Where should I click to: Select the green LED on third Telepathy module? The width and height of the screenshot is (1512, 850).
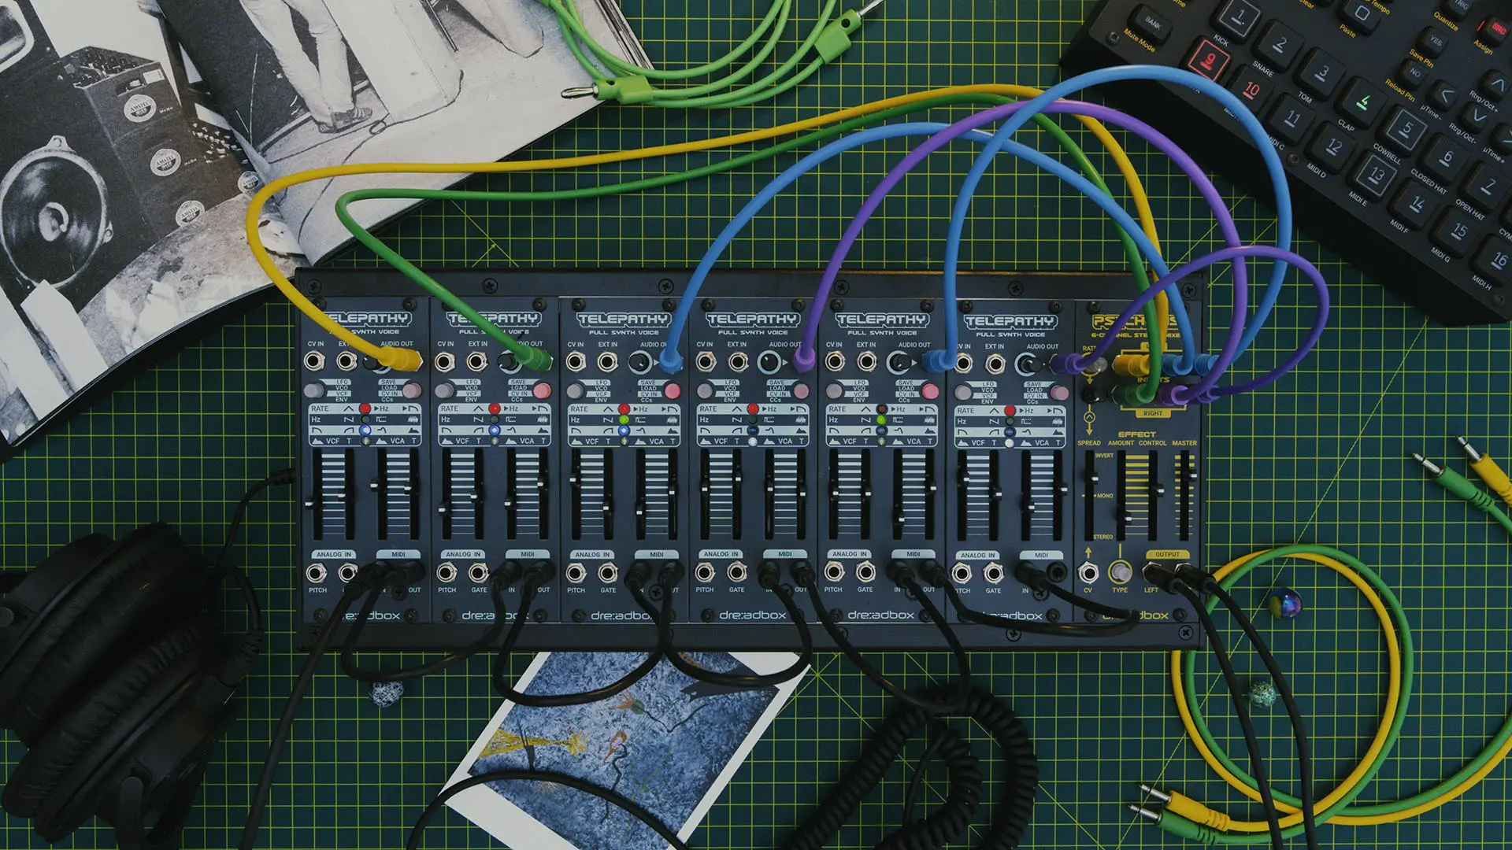(624, 420)
